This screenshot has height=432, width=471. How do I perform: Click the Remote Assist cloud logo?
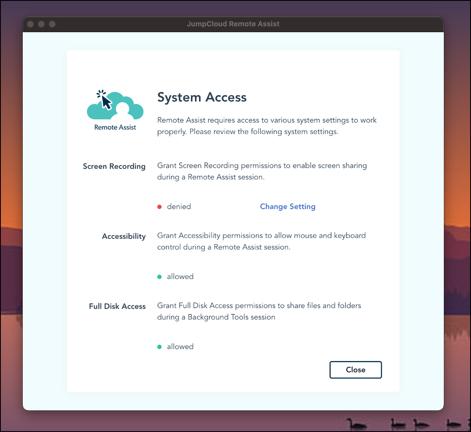click(x=115, y=105)
